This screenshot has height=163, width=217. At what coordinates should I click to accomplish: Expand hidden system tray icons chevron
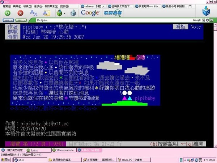pyautogui.click(x=185, y=160)
